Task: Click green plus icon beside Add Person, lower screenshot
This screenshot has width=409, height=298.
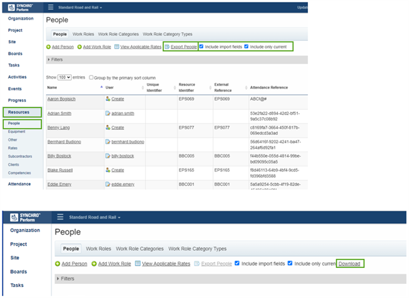Action: tap(58, 263)
